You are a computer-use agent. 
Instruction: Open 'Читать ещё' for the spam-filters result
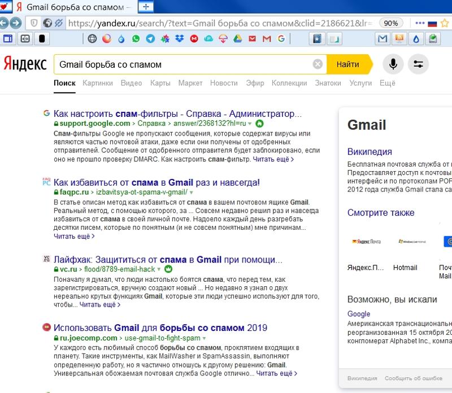pyautogui.click(x=273, y=159)
